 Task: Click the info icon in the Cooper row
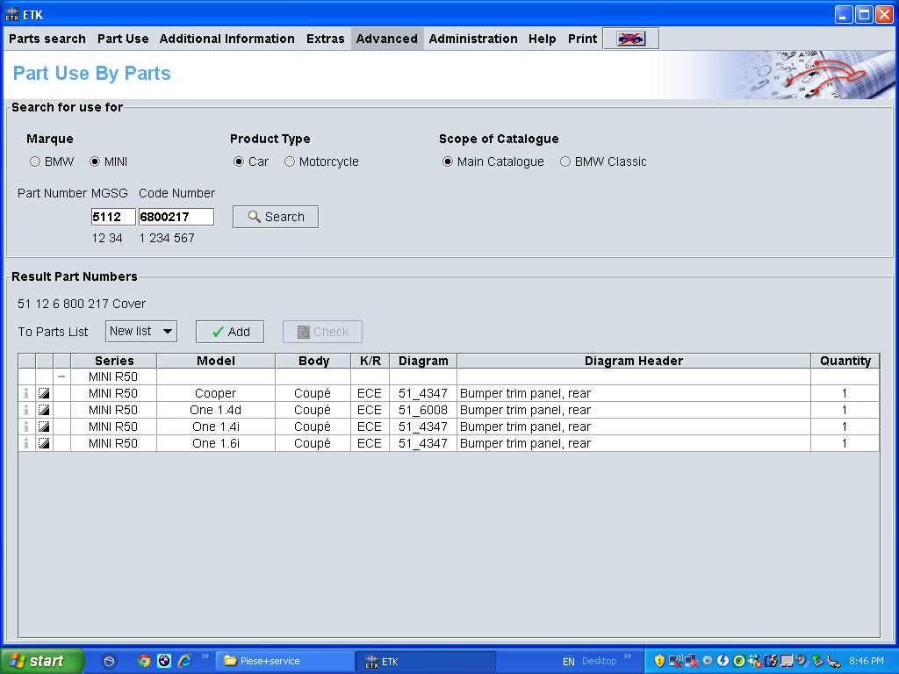point(26,393)
